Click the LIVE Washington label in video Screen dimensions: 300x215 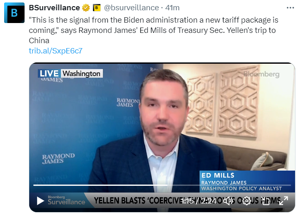point(70,74)
